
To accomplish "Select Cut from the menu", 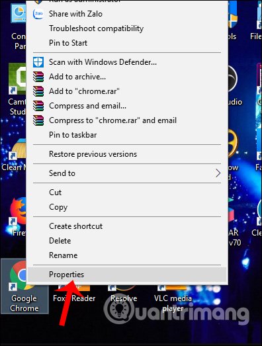I will [127, 193].
